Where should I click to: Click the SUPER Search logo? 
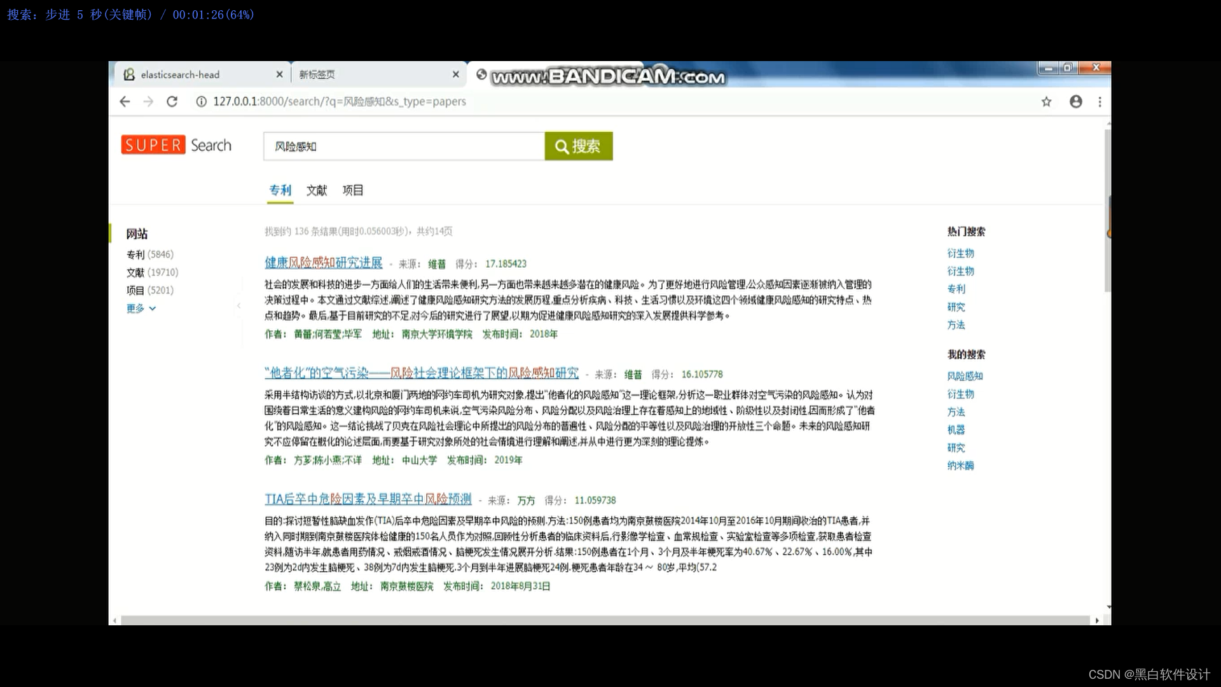[176, 145]
